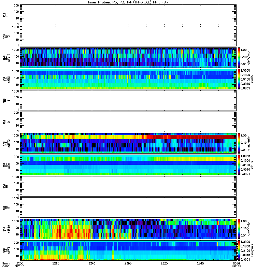Select the the fbk scm1 spectrogram panel

[128, 250]
